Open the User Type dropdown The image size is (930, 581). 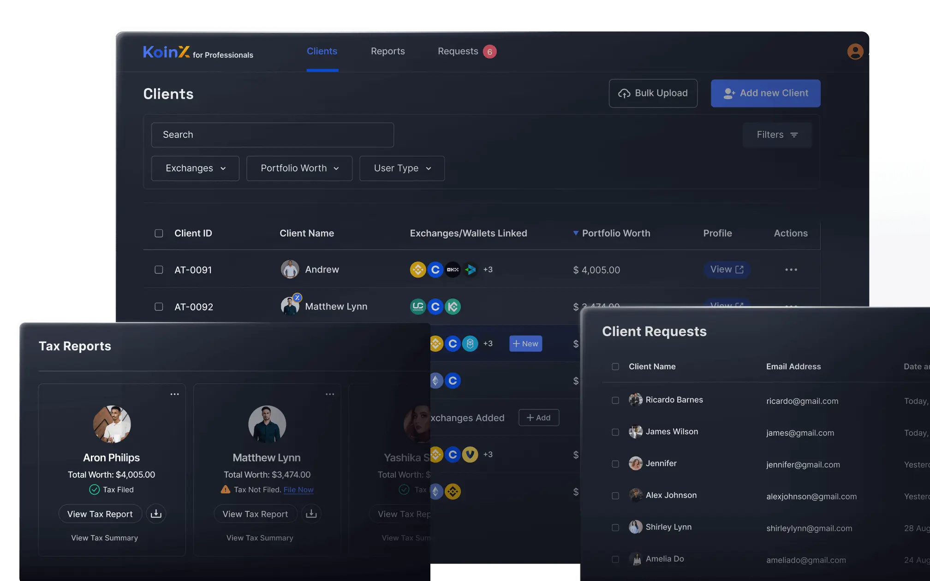pos(402,168)
